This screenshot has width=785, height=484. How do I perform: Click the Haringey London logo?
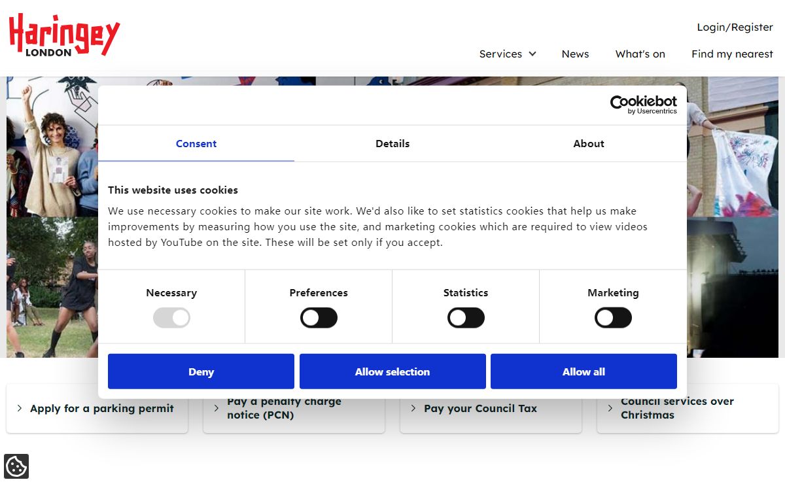pos(64,35)
